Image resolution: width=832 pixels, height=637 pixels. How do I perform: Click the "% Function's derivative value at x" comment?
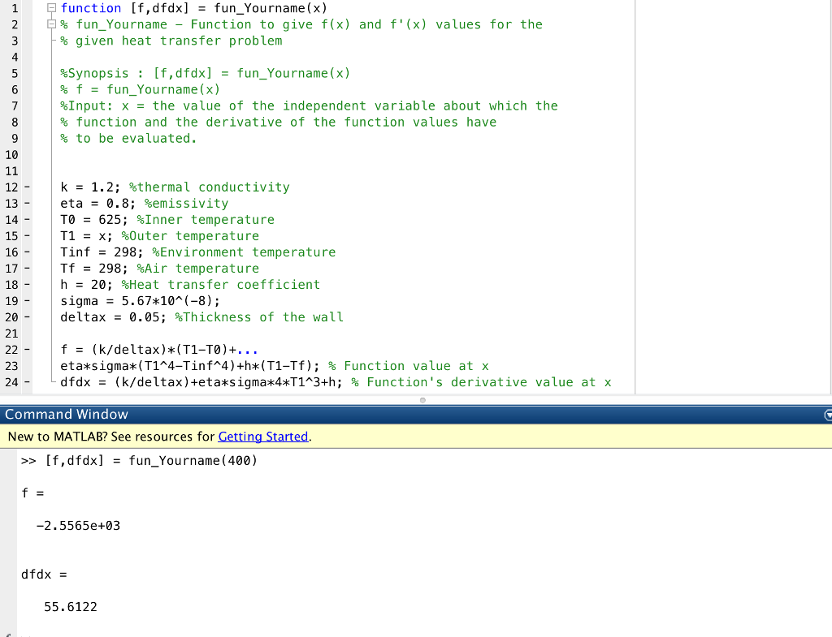click(x=481, y=382)
